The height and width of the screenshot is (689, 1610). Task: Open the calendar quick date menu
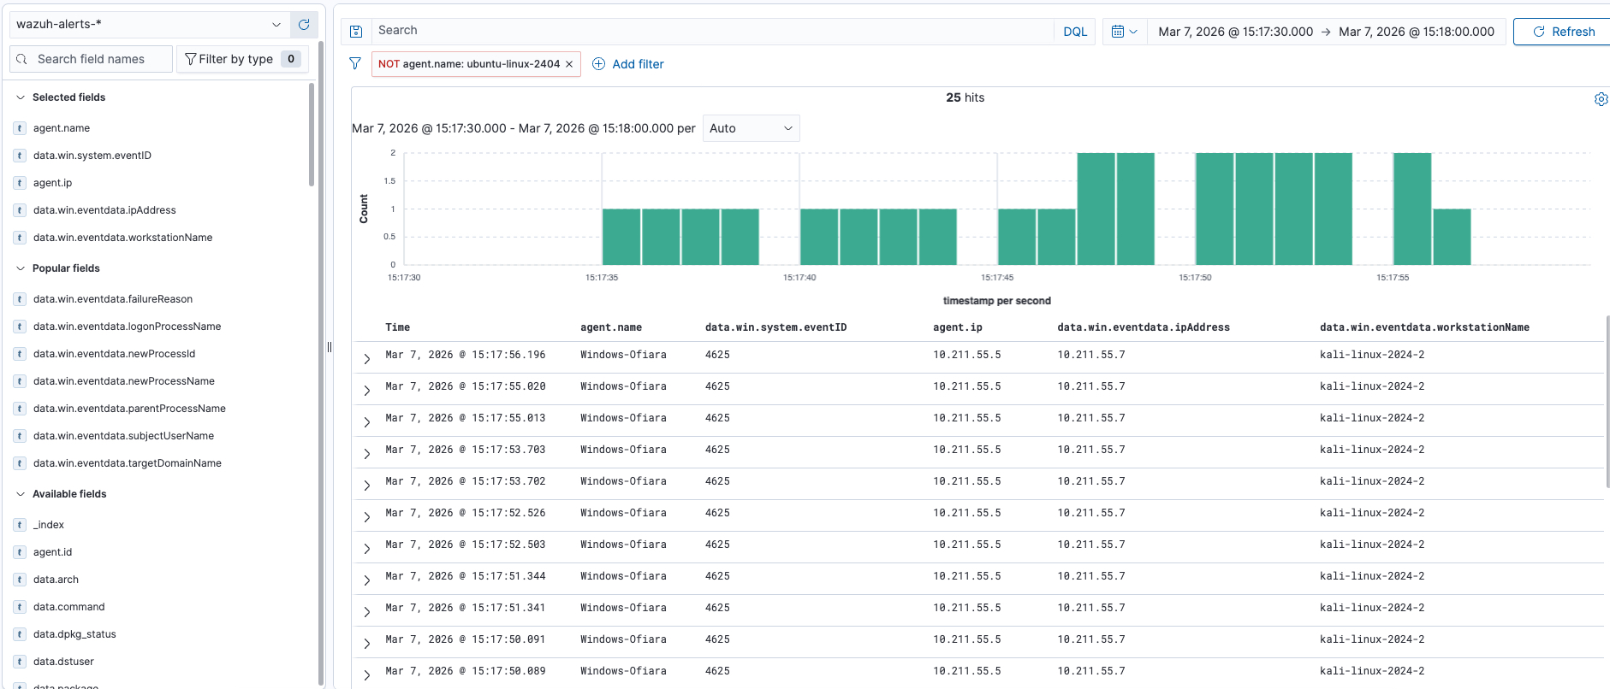click(1124, 32)
